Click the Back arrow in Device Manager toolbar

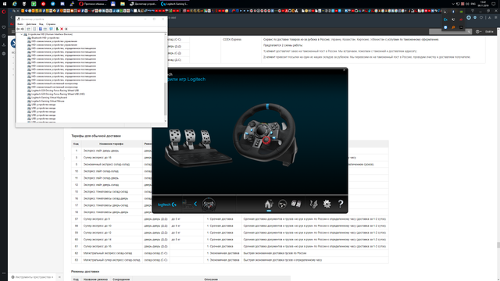click(x=18, y=29)
